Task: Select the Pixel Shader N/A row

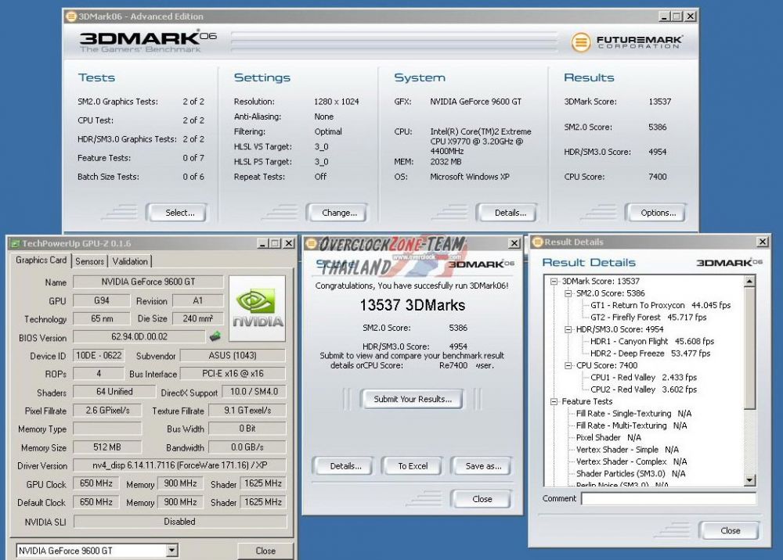Action: click(x=608, y=437)
